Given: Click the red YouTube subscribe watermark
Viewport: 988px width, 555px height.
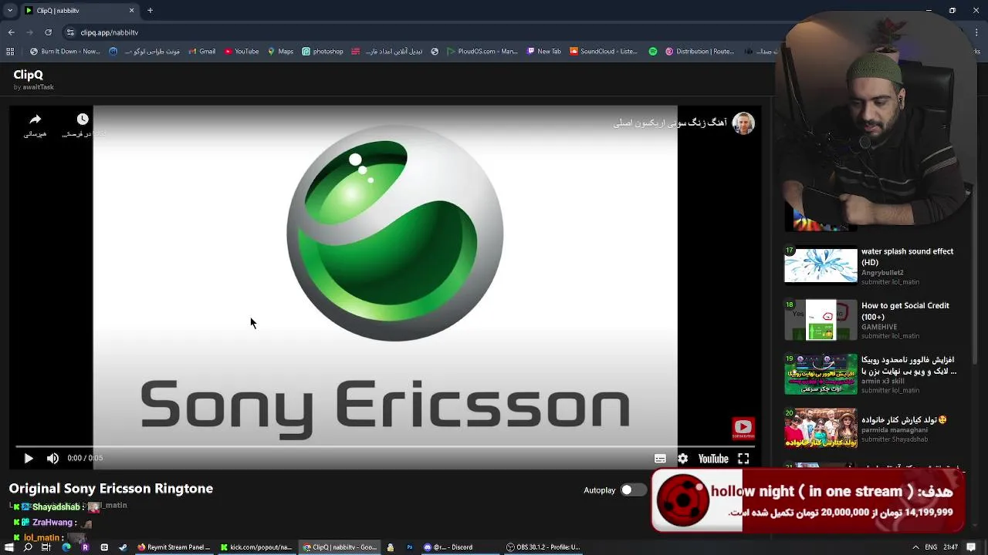Looking at the screenshot, I should [743, 428].
